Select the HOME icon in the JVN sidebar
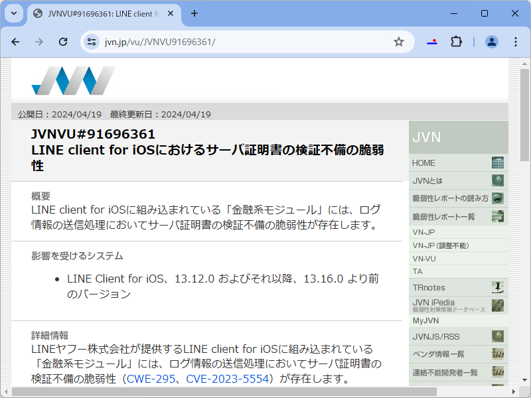This screenshot has height=398, width=531. click(496, 163)
